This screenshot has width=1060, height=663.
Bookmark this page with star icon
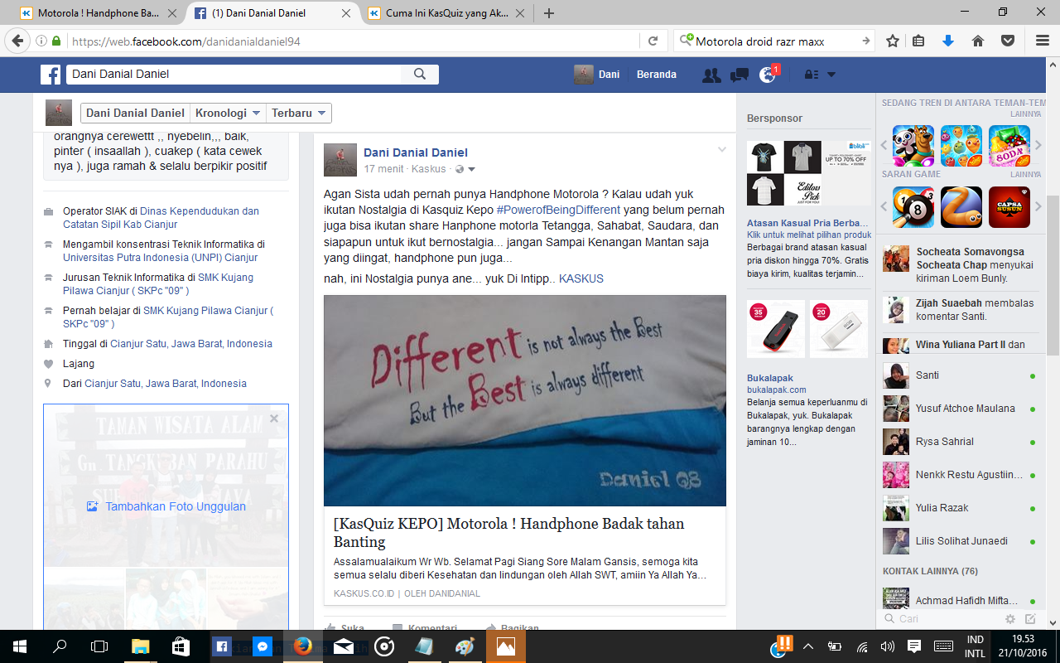893,41
